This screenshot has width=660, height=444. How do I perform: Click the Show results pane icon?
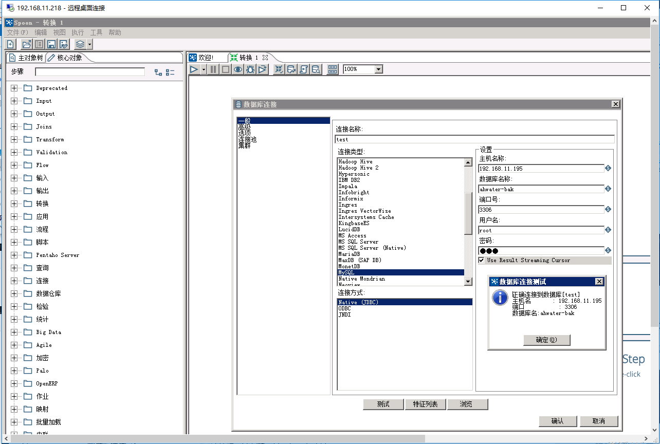point(333,69)
